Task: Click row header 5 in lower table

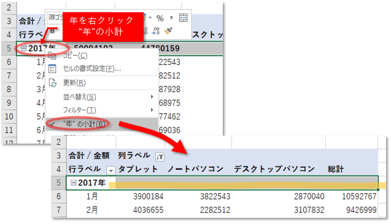Action: point(58,183)
